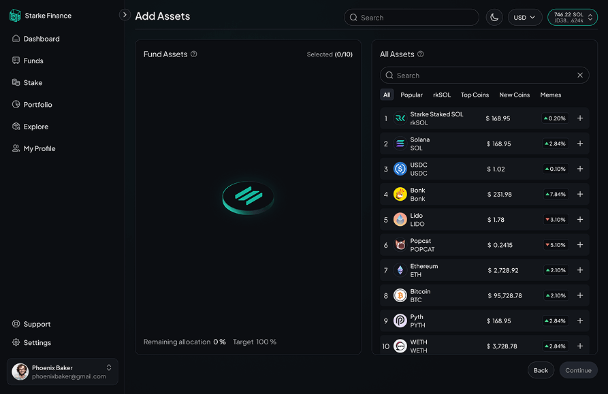Clear the All Assets search with the X

(x=580, y=75)
